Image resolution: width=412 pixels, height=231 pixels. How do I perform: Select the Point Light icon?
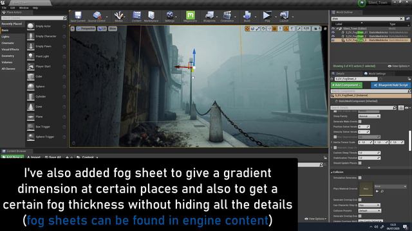click(x=31, y=56)
